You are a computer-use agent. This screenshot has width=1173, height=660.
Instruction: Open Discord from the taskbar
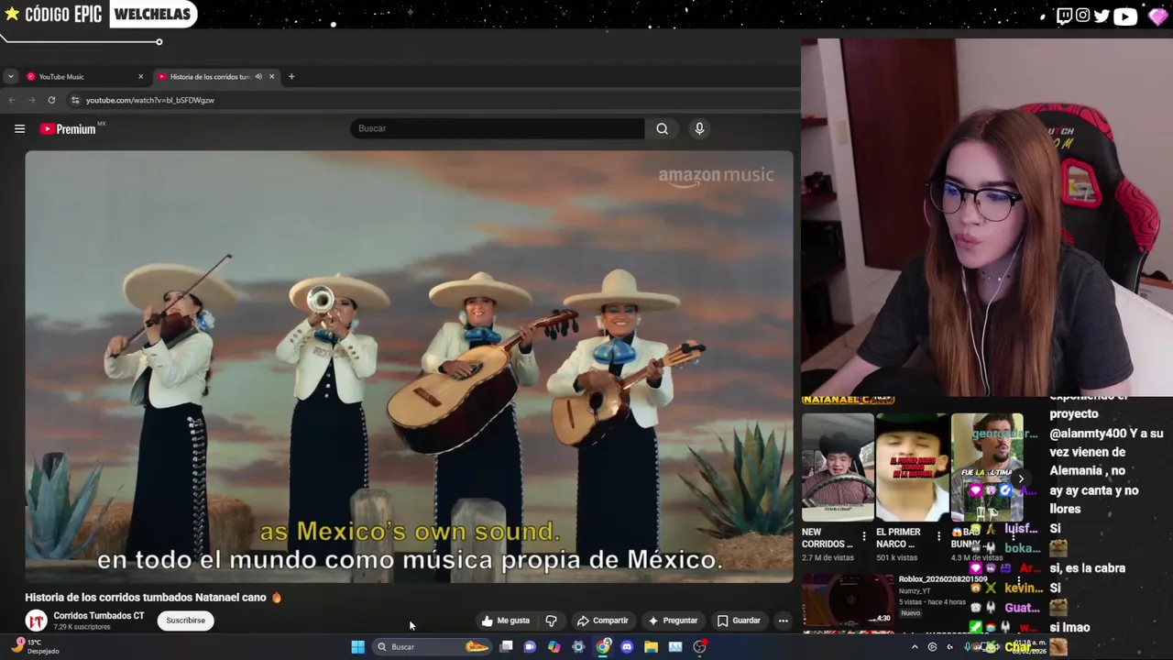(x=627, y=647)
